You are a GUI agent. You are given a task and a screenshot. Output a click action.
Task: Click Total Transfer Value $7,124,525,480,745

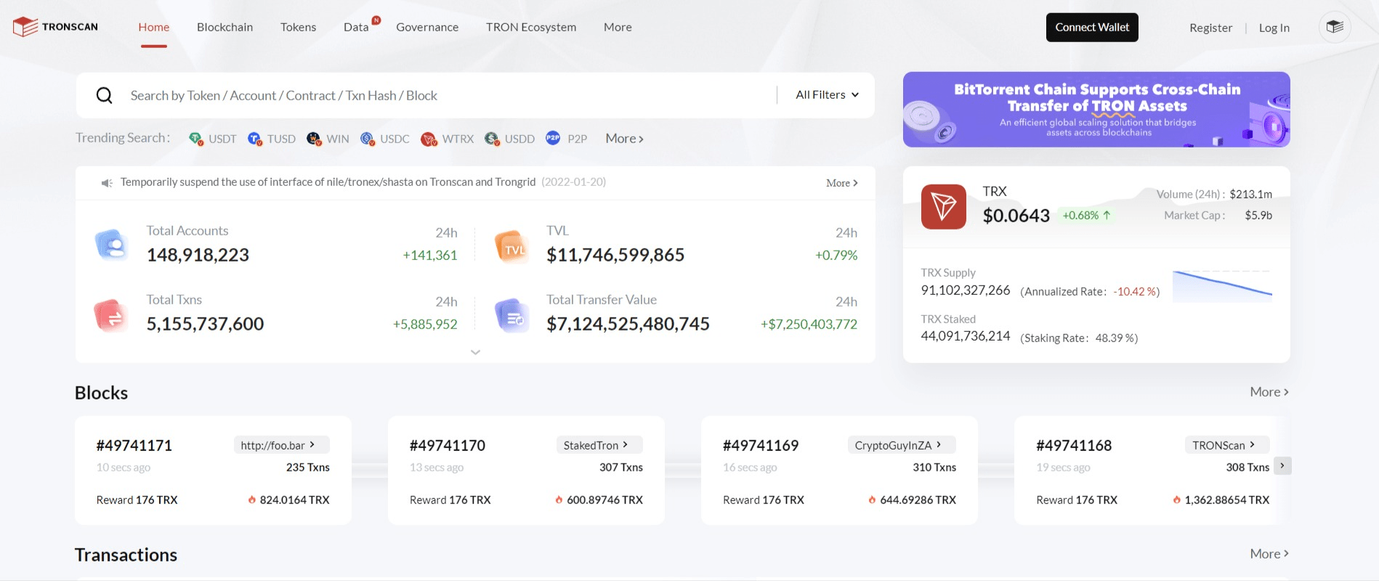pyautogui.click(x=628, y=324)
